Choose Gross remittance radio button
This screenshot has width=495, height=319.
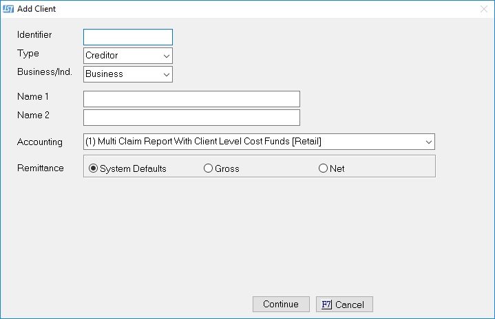209,168
